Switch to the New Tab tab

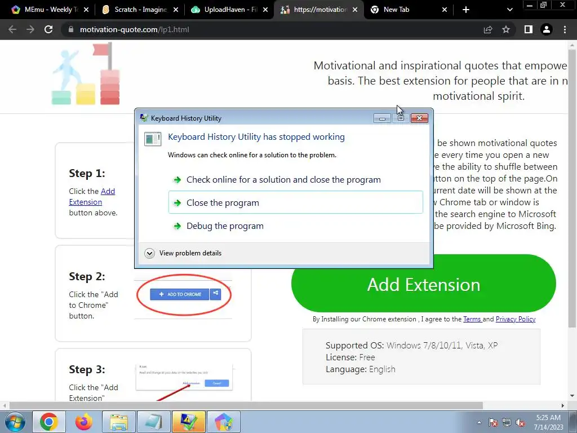click(x=403, y=10)
